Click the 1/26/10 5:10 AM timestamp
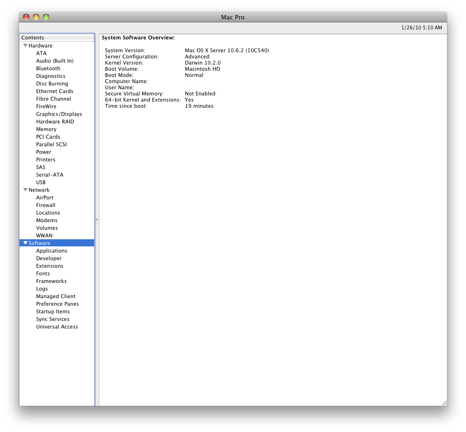 [x=421, y=28]
